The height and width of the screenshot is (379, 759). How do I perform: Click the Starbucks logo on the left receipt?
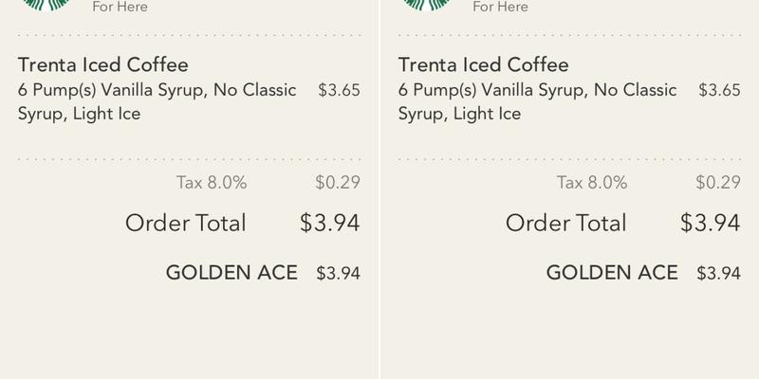coord(45,5)
